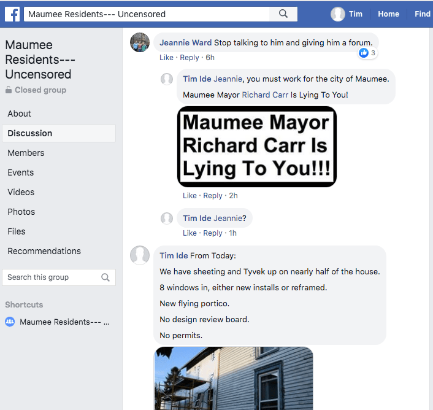Image resolution: width=433 pixels, height=410 pixels.
Task: Open Tim's profile picture in top bar
Action: click(338, 14)
